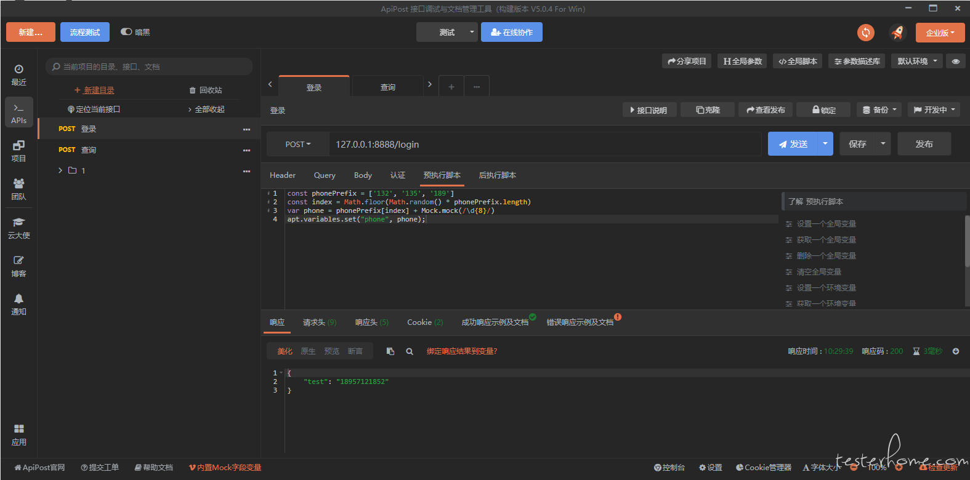
Task: Open the 团队 team sidebar icon
Action: click(x=19, y=189)
